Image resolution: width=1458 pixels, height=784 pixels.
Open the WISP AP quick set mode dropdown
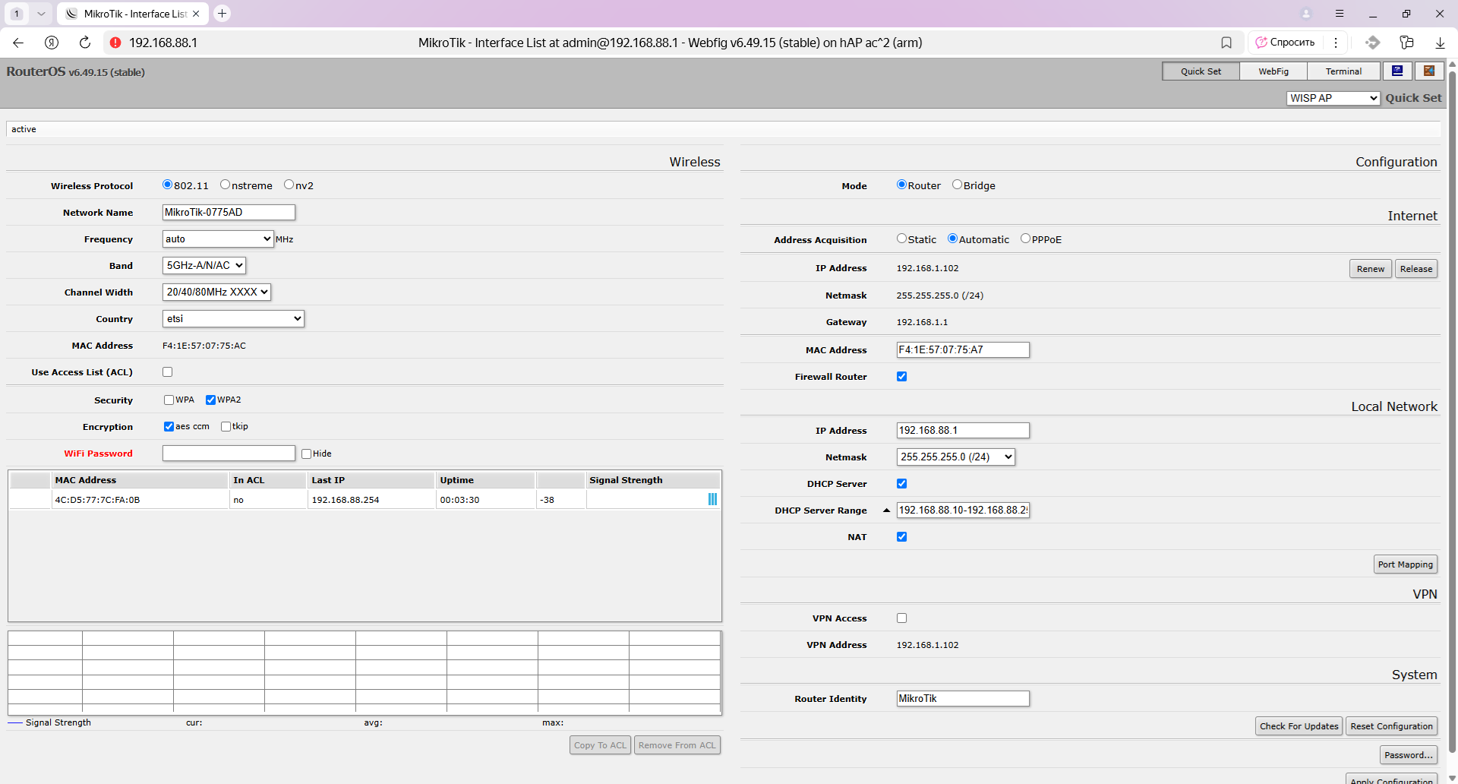[x=1333, y=98]
